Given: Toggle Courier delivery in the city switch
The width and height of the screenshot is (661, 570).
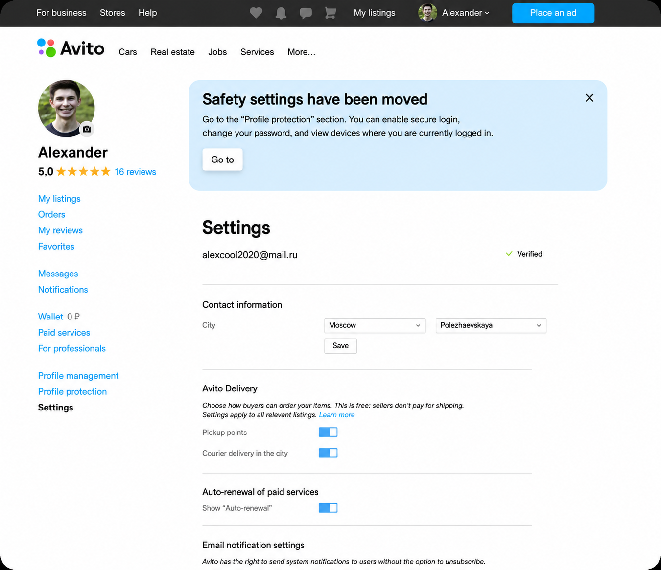Looking at the screenshot, I should pos(328,453).
